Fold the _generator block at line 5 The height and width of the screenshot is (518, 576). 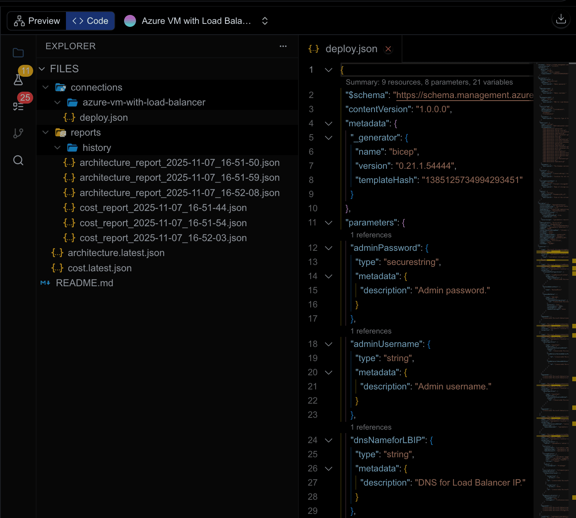click(329, 138)
